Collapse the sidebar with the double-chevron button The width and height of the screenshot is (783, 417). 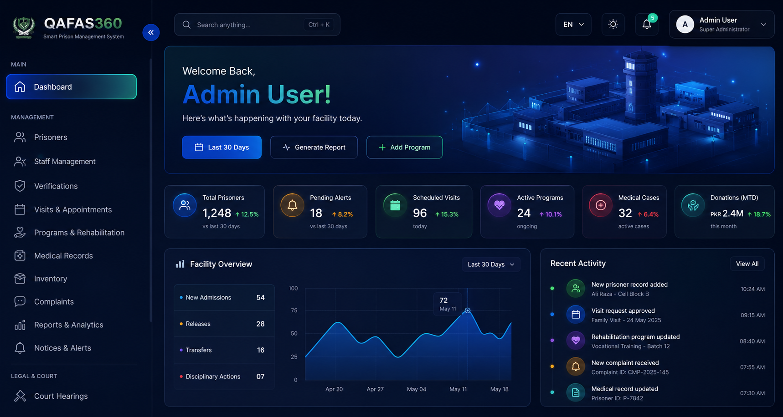pyautogui.click(x=151, y=32)
